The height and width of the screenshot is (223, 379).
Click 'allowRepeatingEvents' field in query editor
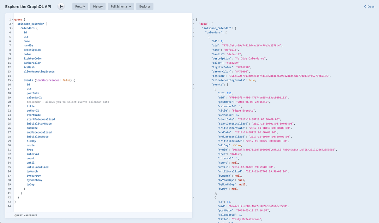pos(39,72)
